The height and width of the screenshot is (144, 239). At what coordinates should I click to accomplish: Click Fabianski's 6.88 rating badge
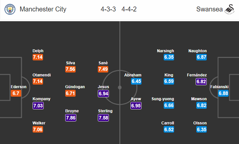coord(223,93)
